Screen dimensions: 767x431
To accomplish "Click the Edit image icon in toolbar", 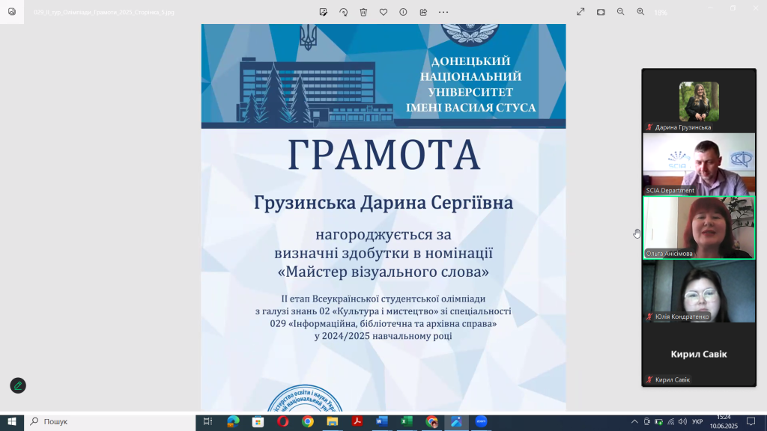I will click(x=324, y=12).
